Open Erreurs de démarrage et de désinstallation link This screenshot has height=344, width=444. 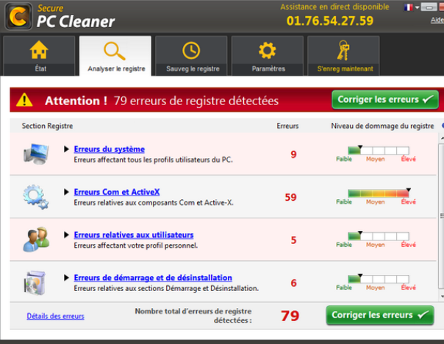point(153,278)
